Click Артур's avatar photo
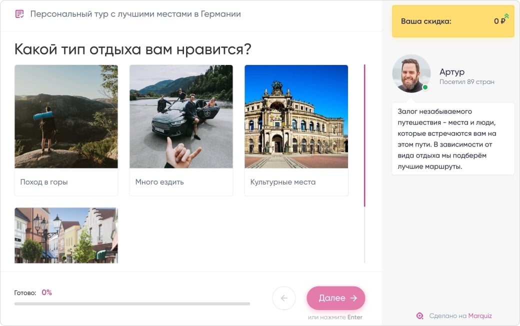 [x=411, y=73]
